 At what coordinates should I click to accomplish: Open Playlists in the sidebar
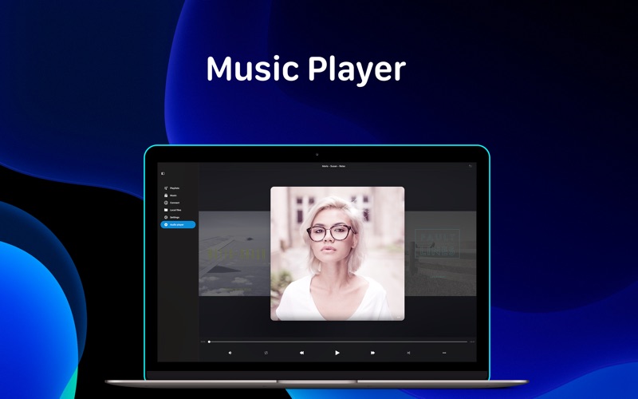pos(171,188)
